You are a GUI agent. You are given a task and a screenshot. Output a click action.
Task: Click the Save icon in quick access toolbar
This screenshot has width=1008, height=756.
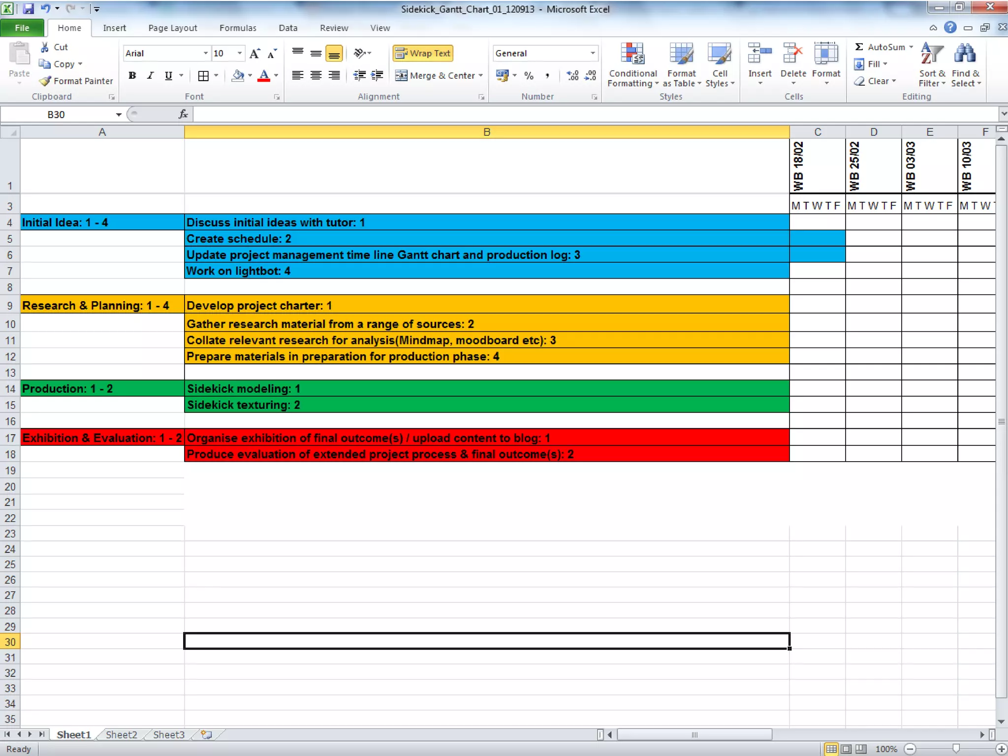coord(29,8)
